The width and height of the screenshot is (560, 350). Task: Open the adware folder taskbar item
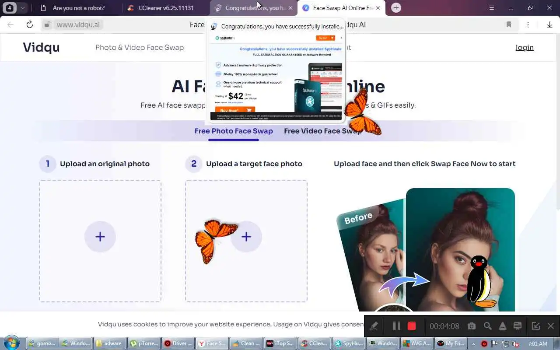pos(110,343)
